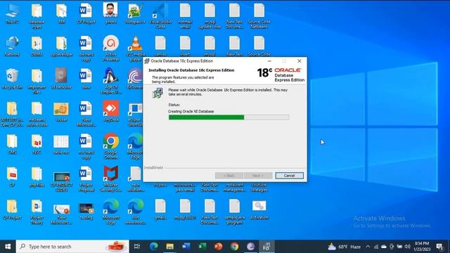Select the 'Youtube Strategies' file
The width and height of the screenshot is (450, 253).
coord(259,188)
